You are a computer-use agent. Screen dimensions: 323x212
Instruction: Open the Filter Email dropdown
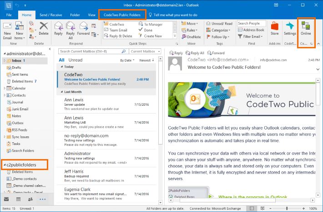250,36
